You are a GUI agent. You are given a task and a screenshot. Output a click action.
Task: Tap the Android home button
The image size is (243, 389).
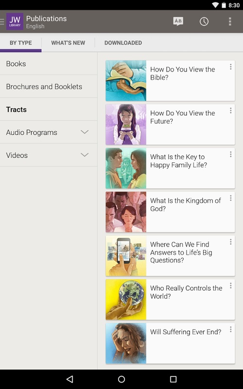click(x=121, y=379)
